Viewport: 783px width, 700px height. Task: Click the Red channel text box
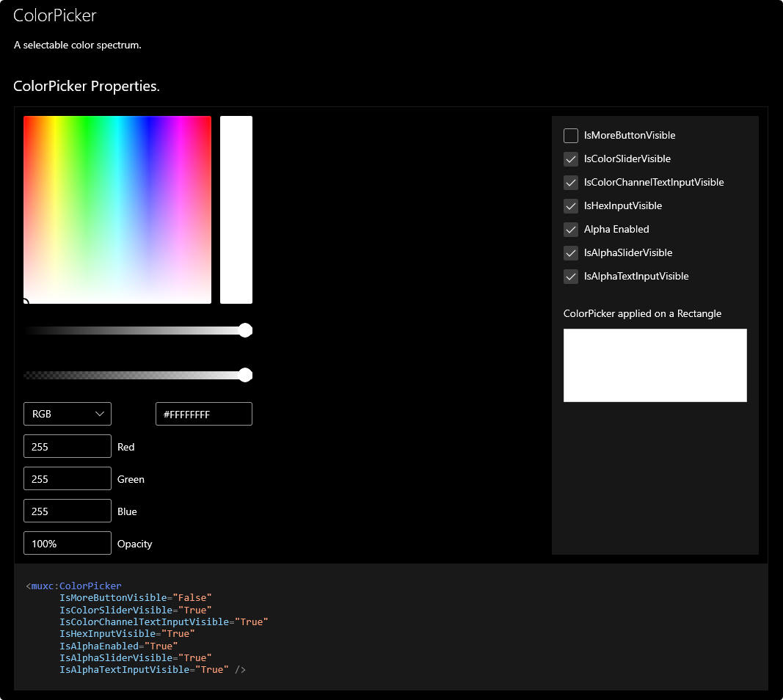pos(67,445)
